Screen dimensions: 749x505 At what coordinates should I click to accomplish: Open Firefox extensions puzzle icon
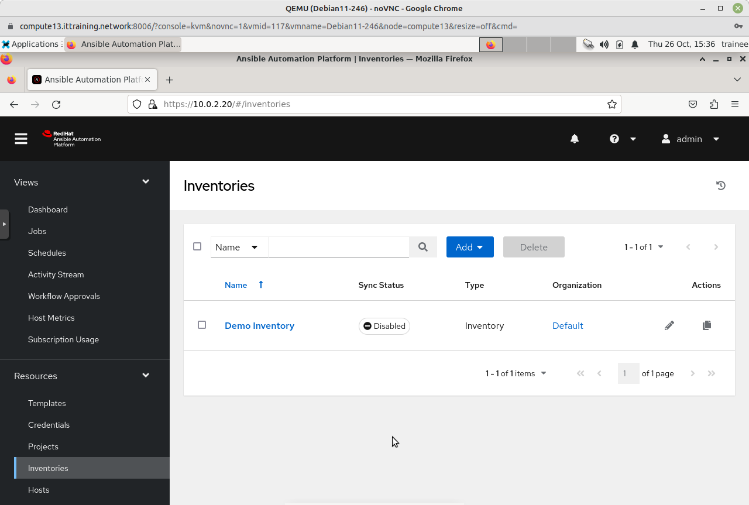(714, 104)
